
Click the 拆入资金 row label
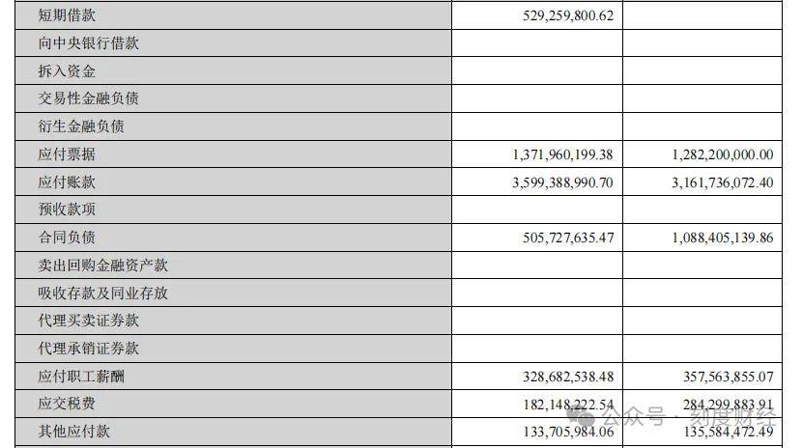point(67,71)
